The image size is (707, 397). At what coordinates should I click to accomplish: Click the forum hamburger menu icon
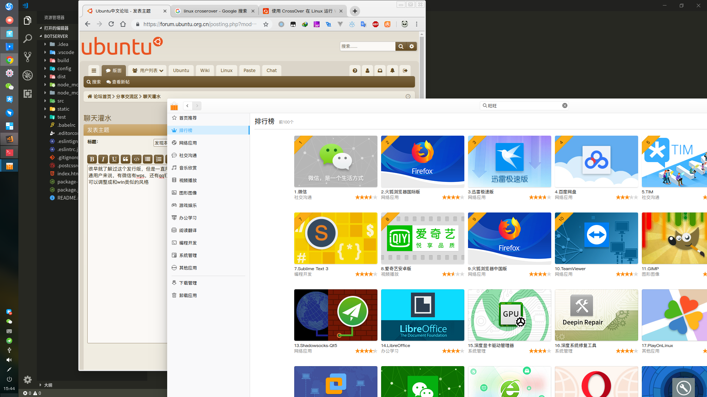tap(94, 71)
